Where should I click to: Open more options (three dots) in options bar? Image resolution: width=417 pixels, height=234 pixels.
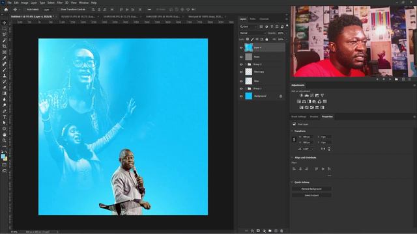click(x=149, y=10)
